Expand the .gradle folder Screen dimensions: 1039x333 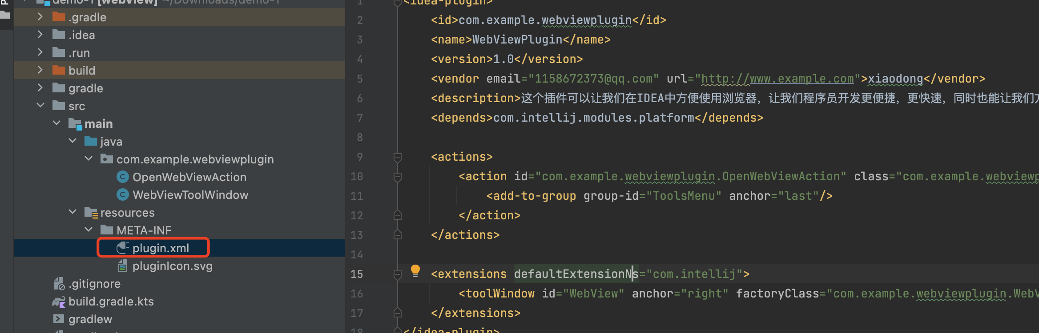(40, 17)
